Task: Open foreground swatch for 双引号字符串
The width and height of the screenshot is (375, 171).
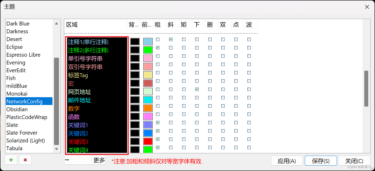Action: [x=148, y=67]
